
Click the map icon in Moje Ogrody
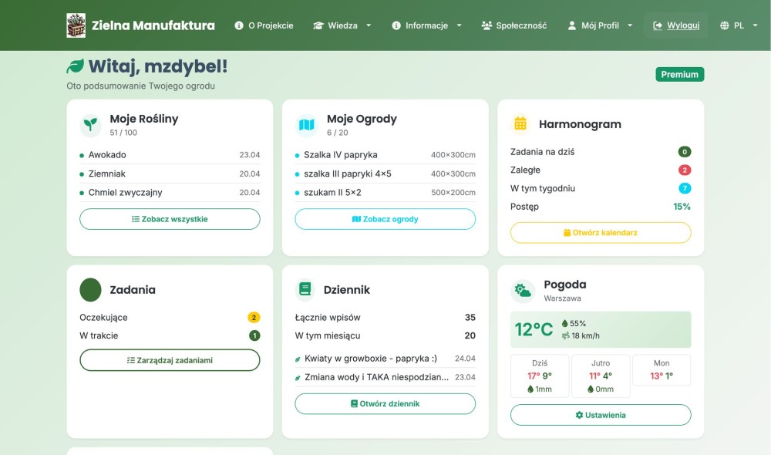click(306, 125)
